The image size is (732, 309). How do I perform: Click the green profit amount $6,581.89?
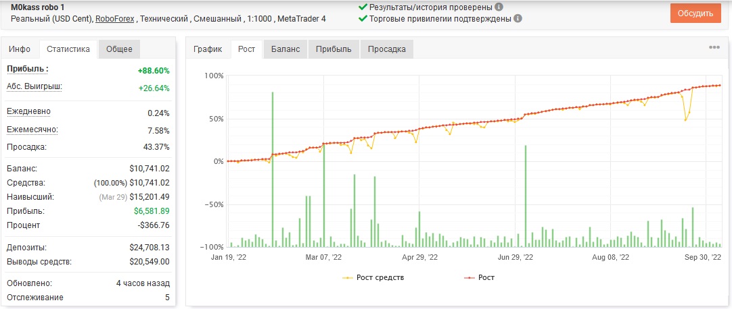click(152, 210)
